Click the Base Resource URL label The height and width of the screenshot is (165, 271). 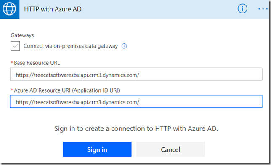coord(37,63)
